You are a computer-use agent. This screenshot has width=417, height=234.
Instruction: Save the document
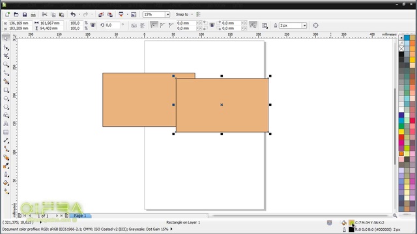(25, 14)
